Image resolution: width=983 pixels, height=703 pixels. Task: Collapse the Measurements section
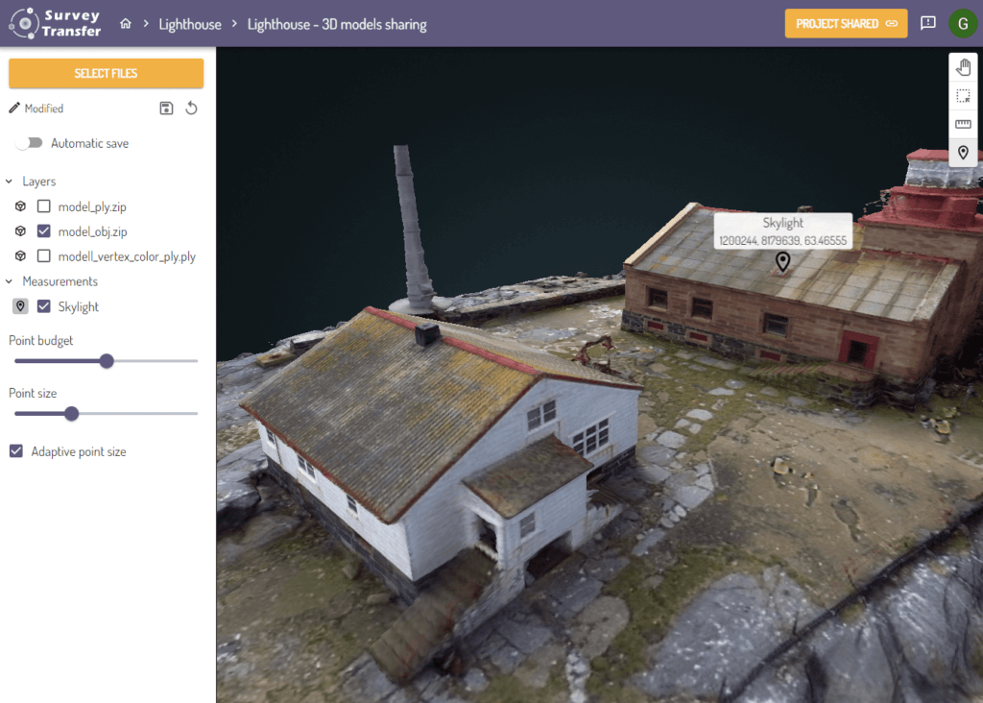point(10,281)
